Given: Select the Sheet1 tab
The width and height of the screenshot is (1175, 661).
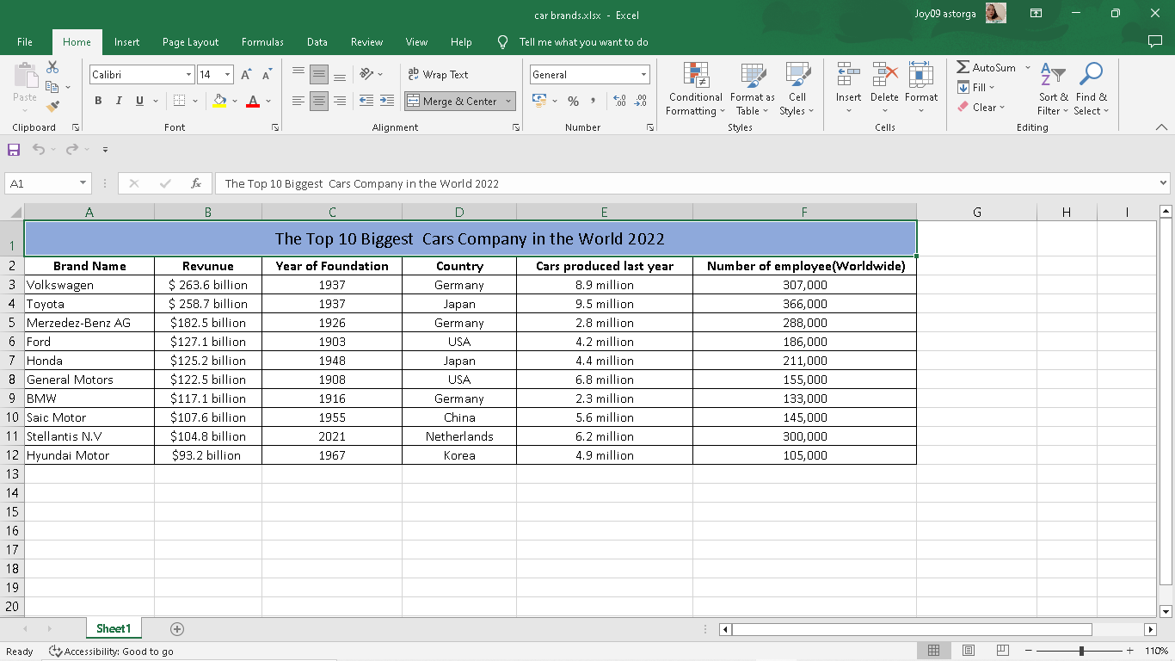Looking at the screenshot, I should [x=114, y=629].
